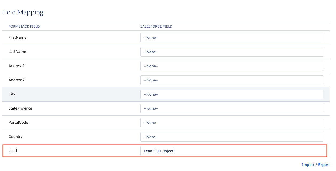Image resolution: width=336 pixels, height=171 pixels.
Task: Click the StateProvince field label
Action: (20, 108)
